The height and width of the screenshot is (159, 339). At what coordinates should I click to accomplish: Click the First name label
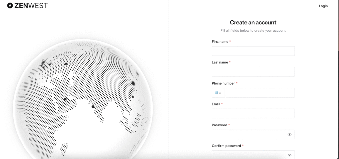click(220, 42)
